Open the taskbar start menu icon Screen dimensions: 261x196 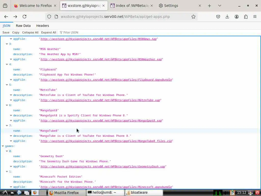pos(5,193)
